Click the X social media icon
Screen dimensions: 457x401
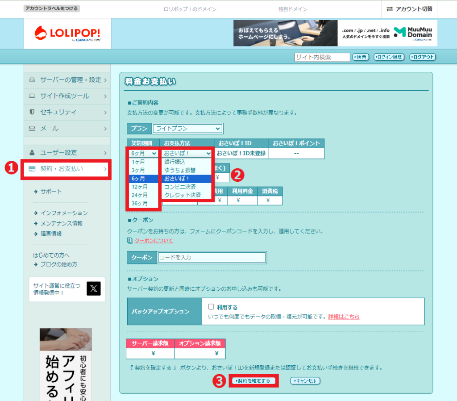click(93, 289)
